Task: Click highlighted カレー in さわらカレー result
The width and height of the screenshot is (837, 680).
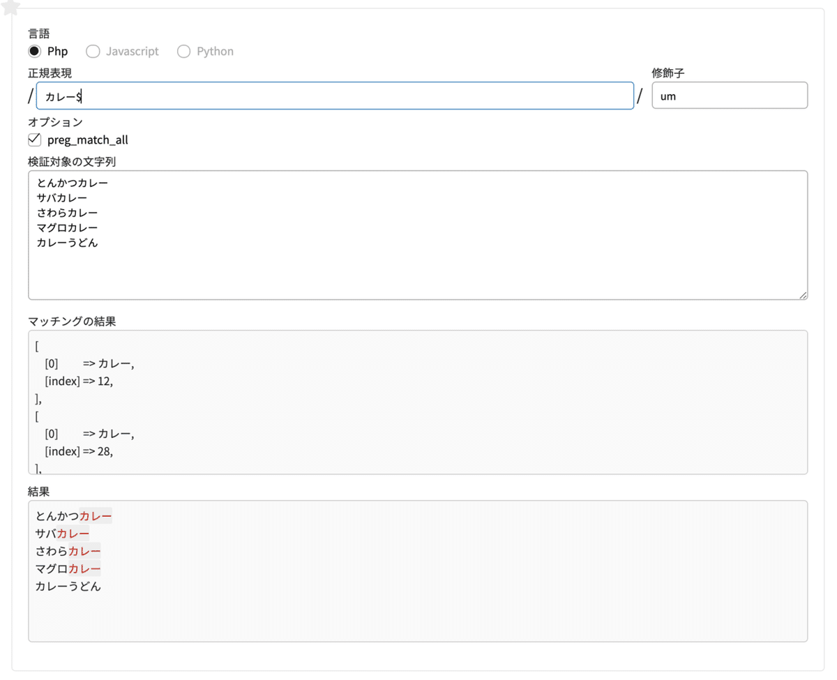Action: pos(84,551)
